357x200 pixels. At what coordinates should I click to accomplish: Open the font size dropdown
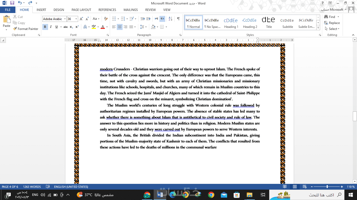pos(76,19)
